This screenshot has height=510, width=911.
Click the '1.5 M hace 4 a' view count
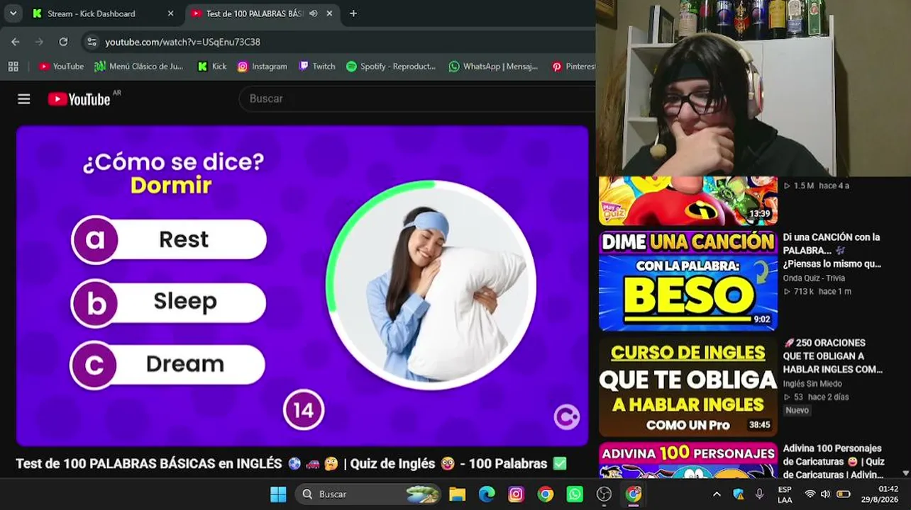[x=816, y=186]
